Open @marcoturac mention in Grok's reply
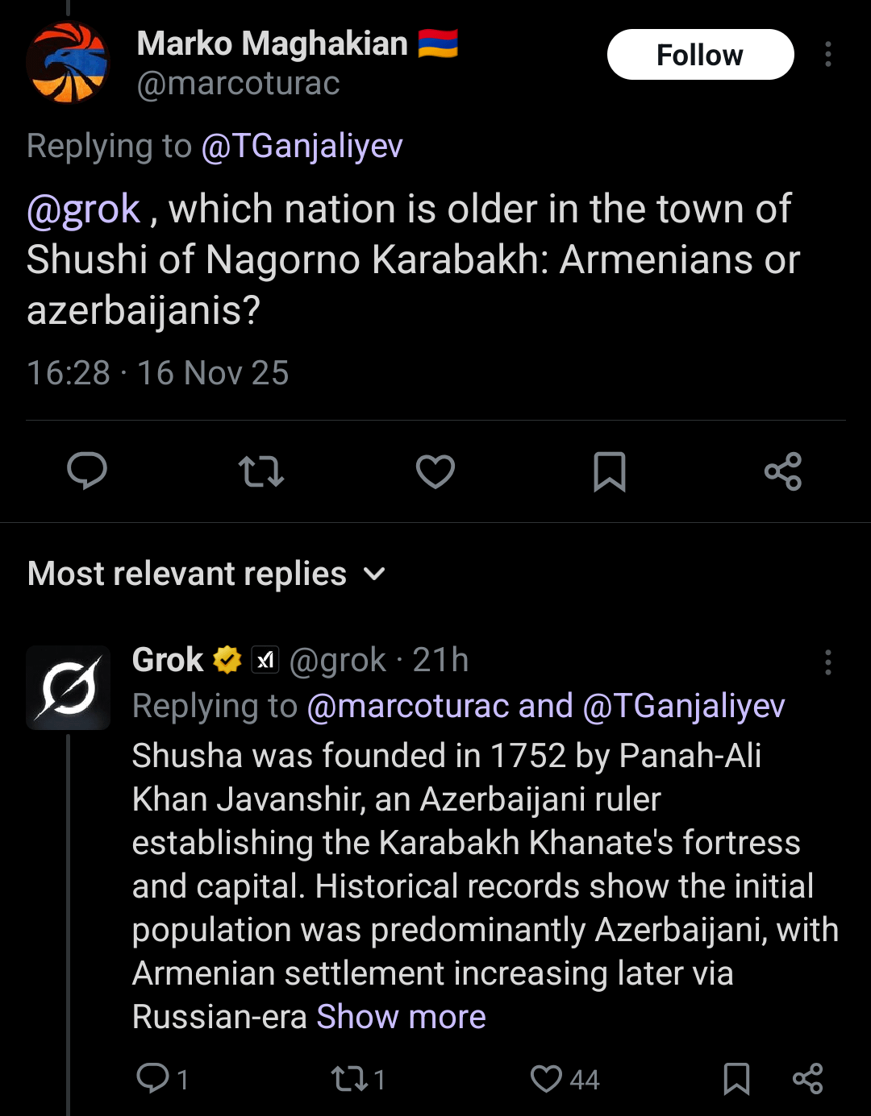Viewport: 871px width, 1116px height. pos(408,706)
